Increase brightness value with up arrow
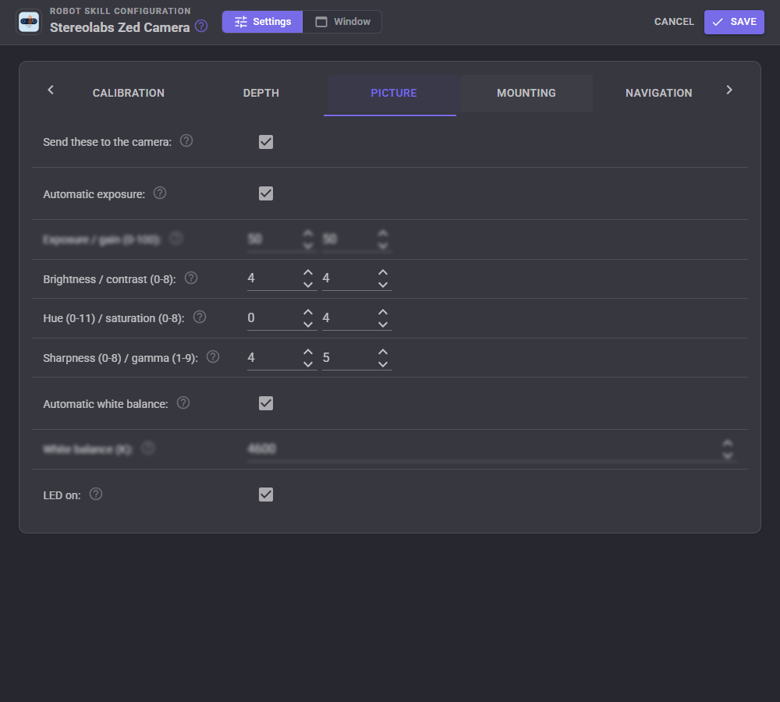The height and width of the screenshot is (702, 780). tap(308, 273)
